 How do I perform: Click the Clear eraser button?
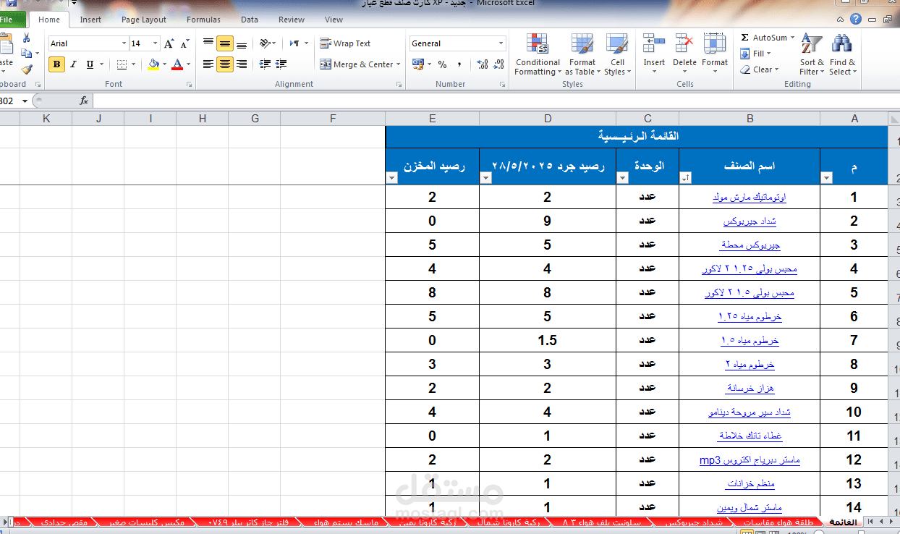tap(759, 69)
